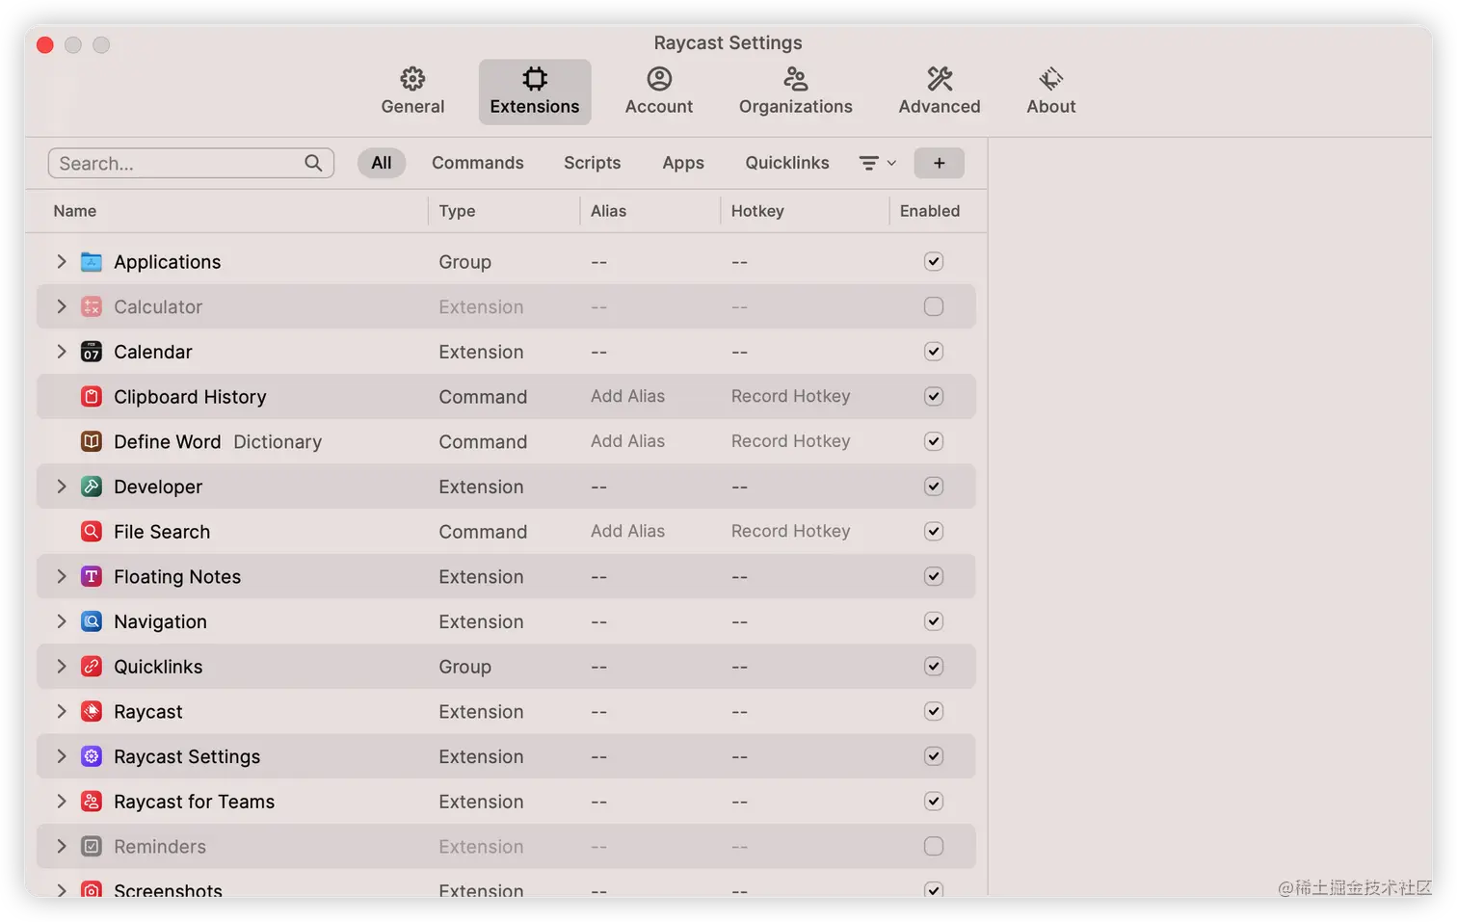Image resolution: width=1457 pixels, height=922 pixels.
Task: Expand the Raycast extension row
Action: point(62,711)
